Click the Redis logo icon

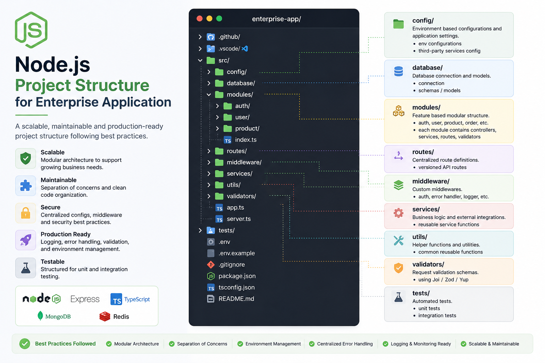pyautogui.click(x=105, y=317)
